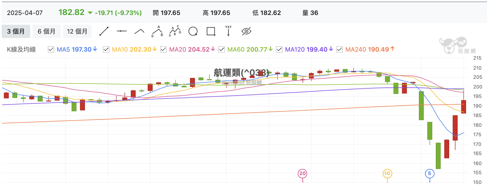Click the MA20 204.52 label
487x187 pixels.
(192, 49)
